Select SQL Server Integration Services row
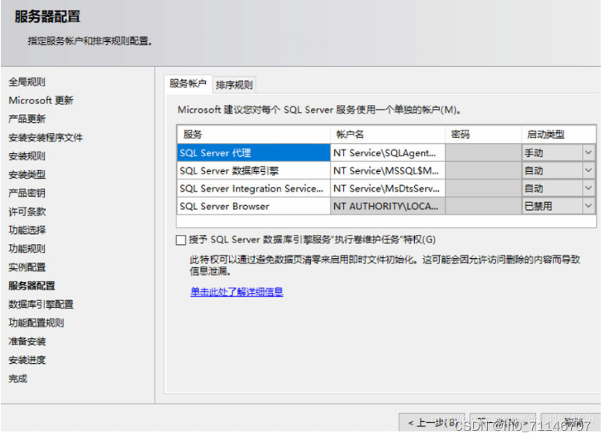 click(x=254, y=188)
